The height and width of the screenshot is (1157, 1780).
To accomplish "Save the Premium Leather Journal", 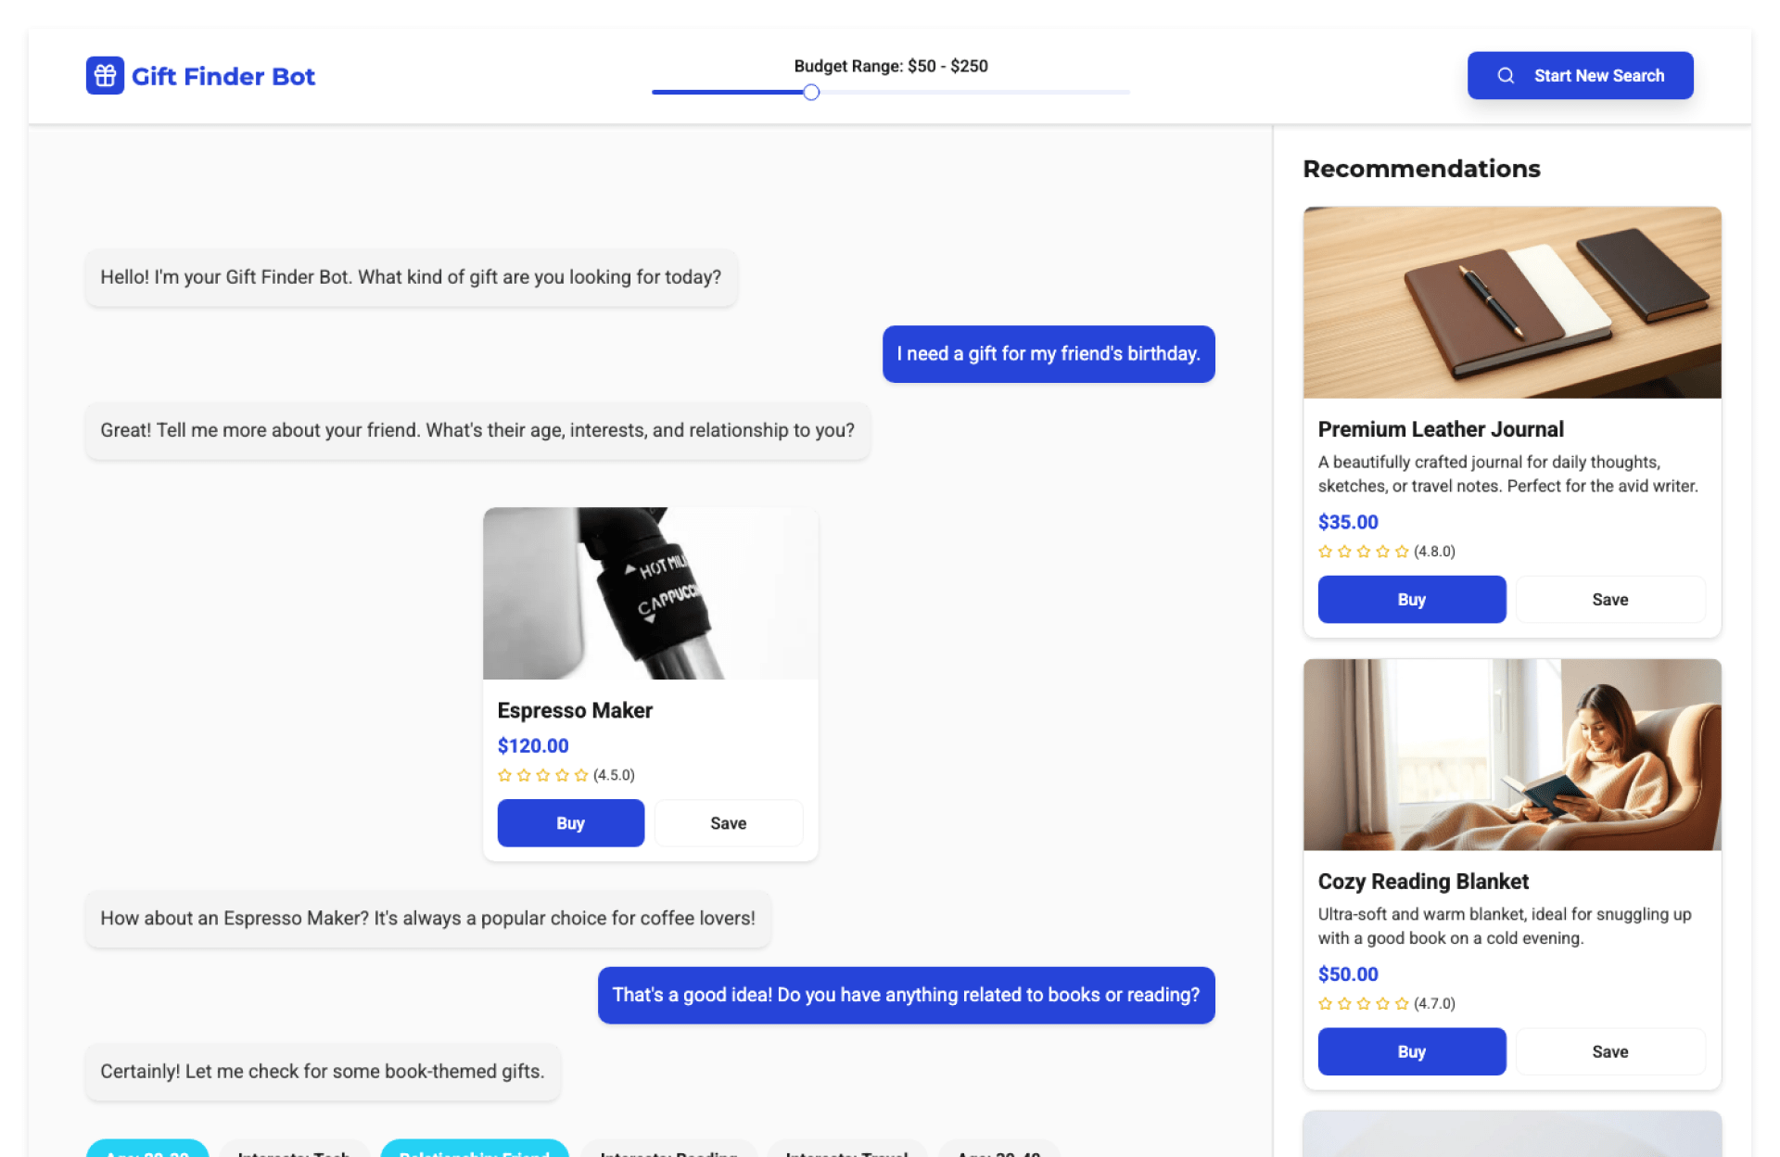I will point(1609,600).
